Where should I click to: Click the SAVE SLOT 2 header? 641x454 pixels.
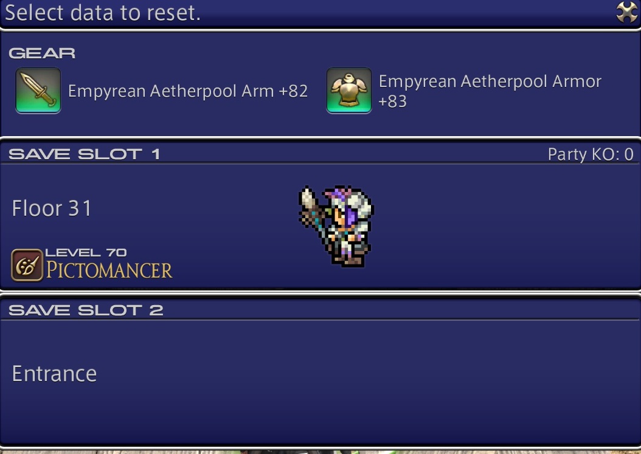tap(85, 310)
